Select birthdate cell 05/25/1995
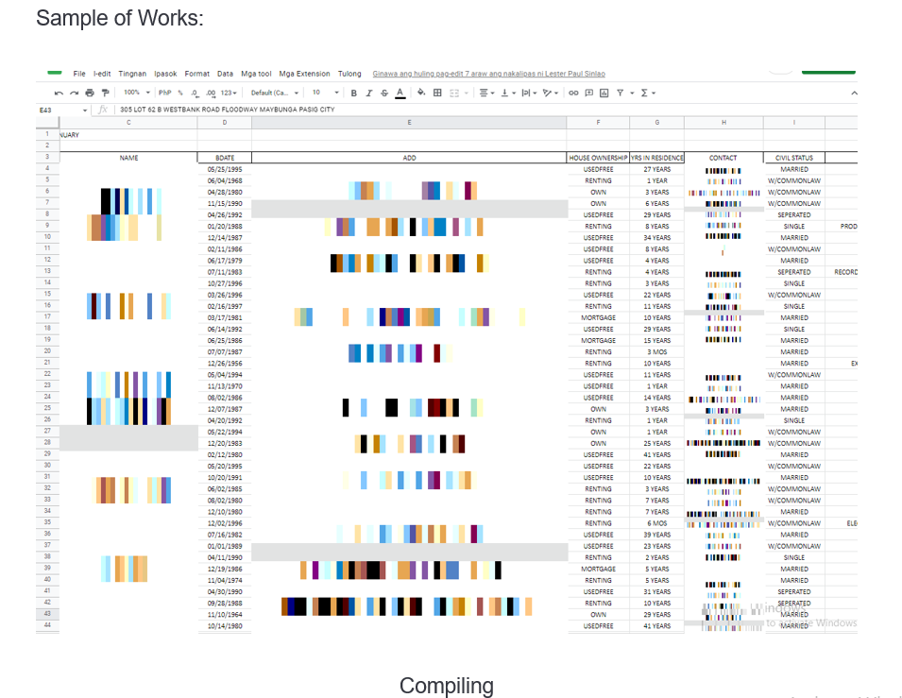This screenshot has width=902, height=698. 225,169
